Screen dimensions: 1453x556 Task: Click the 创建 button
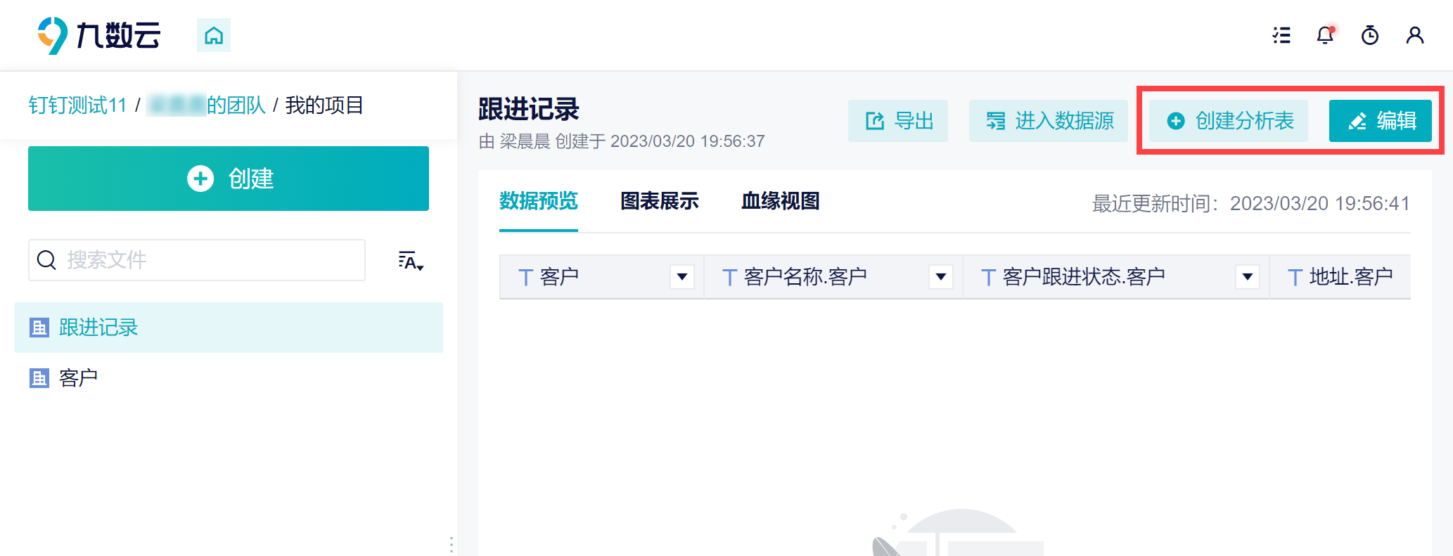pyautogui.click(x=229, y=179)
